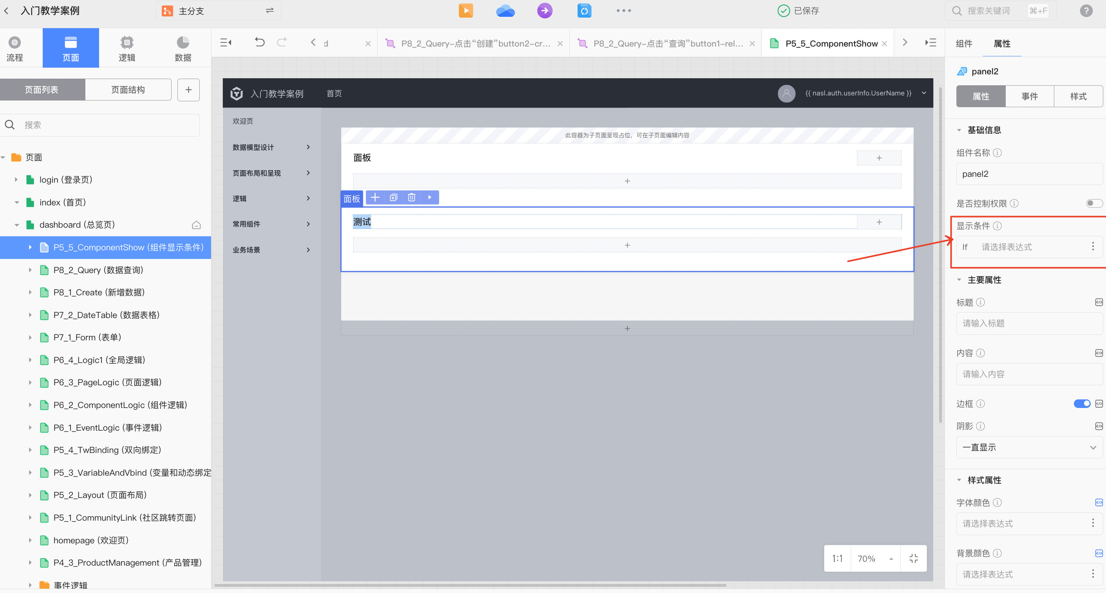Collapse the left sidebar panel icon
The height and width of the screenshot is (593, 1106).
tap(226, 43)
